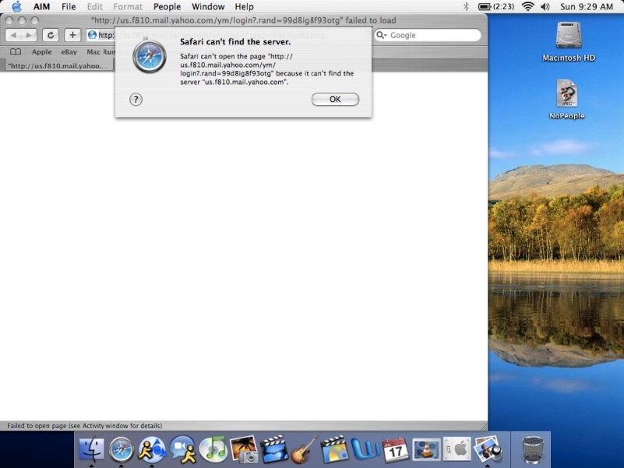624x468 pixels.
Task: Click the Safari compass icon in the dialog
Action: click(x=150, y=56)
